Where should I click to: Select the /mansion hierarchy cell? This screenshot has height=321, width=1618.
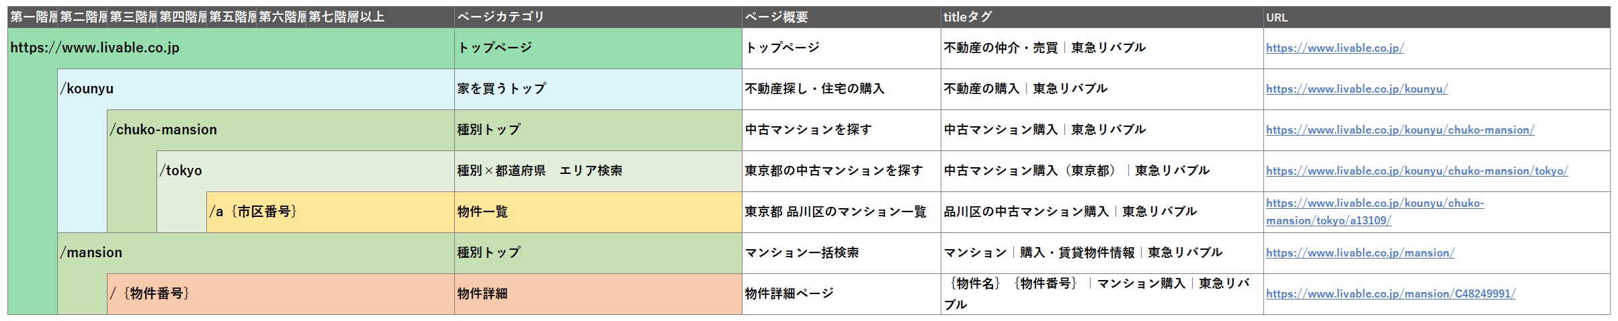coord(91,253)
